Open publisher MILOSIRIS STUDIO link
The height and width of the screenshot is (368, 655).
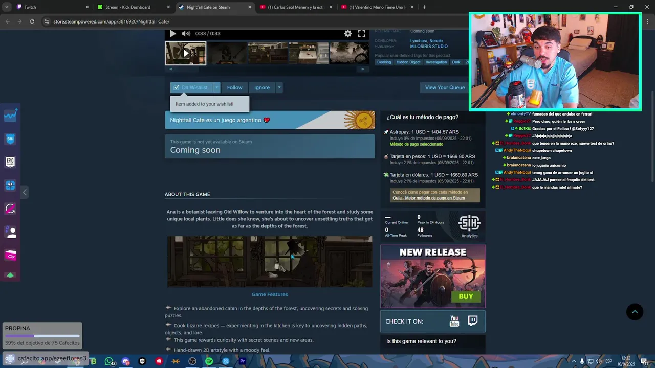point(429,47)
